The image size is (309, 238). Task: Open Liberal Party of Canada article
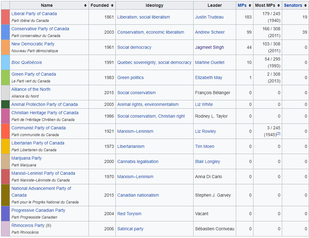pos(34,14)
